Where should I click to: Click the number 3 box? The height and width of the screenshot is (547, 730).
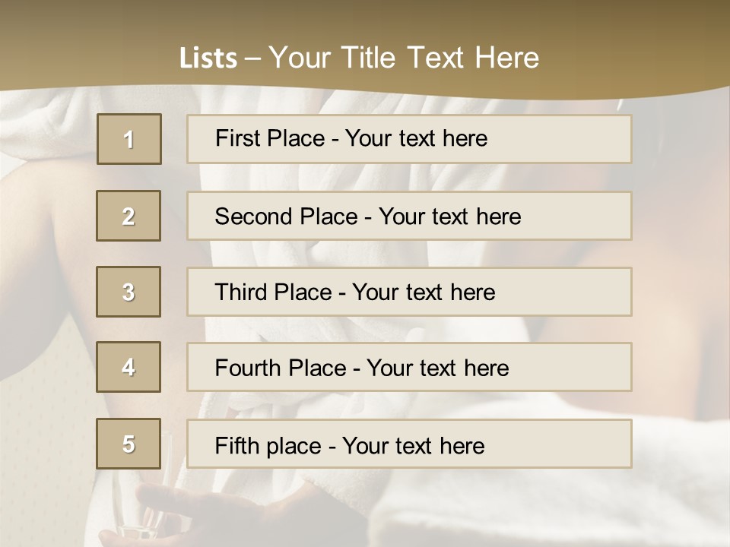tap(129, 292)
